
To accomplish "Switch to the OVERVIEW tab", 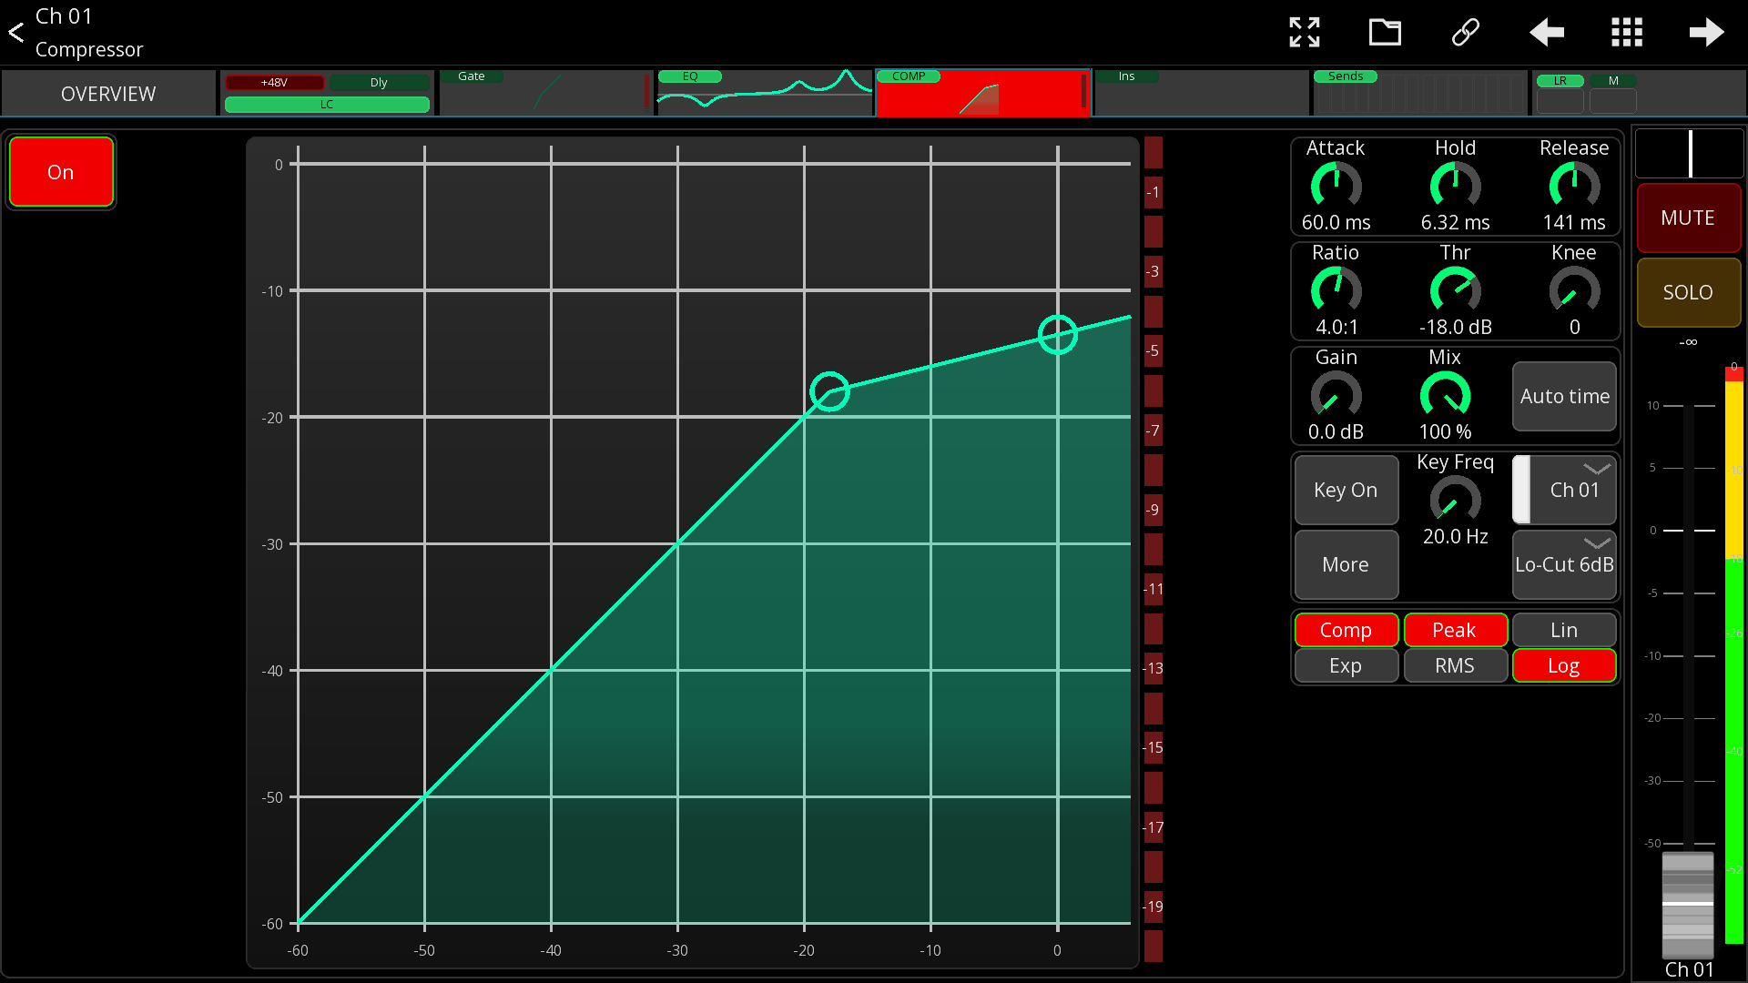I will tap(108, 94).
